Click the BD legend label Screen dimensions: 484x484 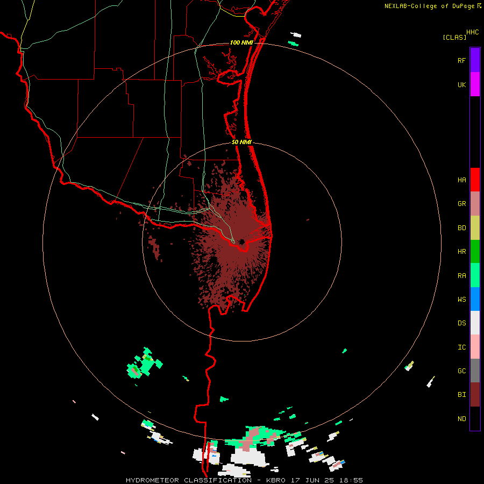(462, 228)
